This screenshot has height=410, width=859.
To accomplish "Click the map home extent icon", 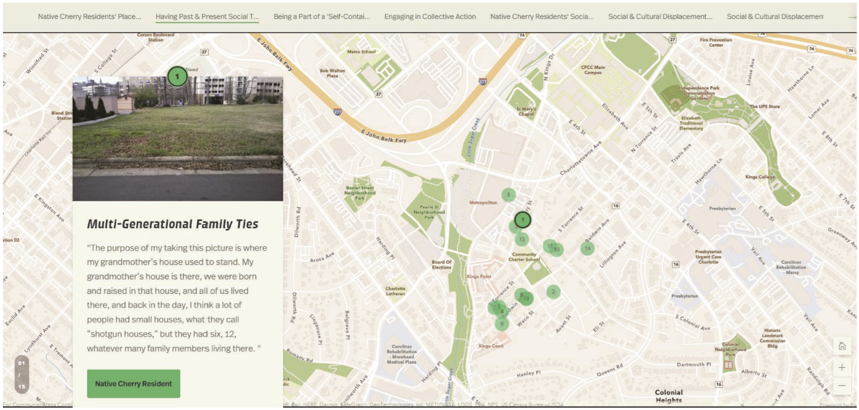I will coord(842,346).
